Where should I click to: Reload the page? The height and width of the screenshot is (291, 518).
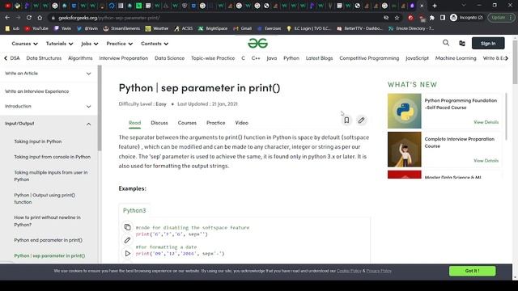29,18
